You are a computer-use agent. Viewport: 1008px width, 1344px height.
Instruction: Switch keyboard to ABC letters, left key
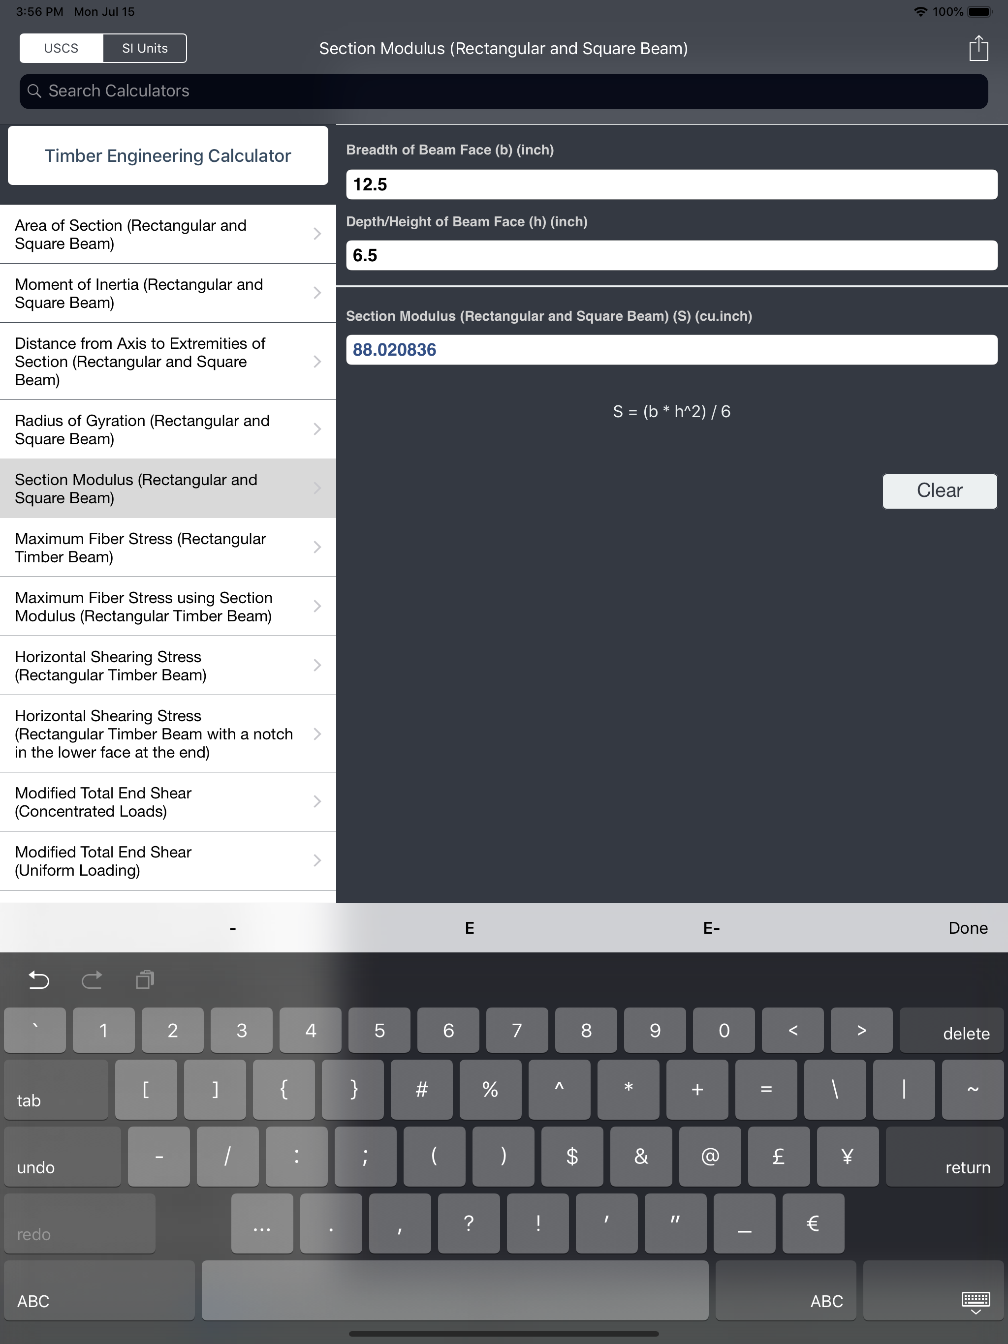click(98, 1289)
